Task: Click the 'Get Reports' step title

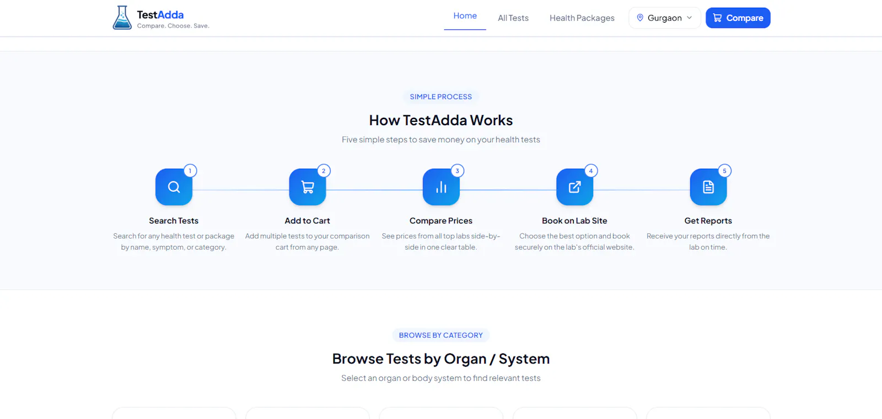Action: [x=708, y=221]
